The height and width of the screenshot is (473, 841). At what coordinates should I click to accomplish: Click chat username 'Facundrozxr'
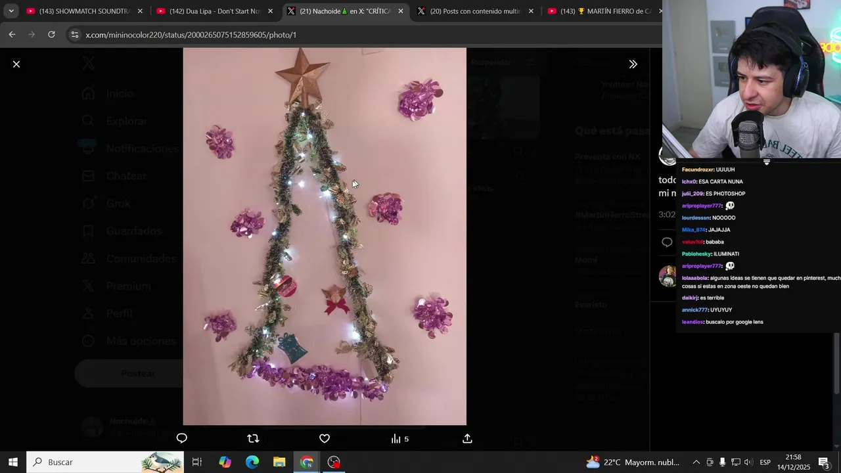coord(698,169)
